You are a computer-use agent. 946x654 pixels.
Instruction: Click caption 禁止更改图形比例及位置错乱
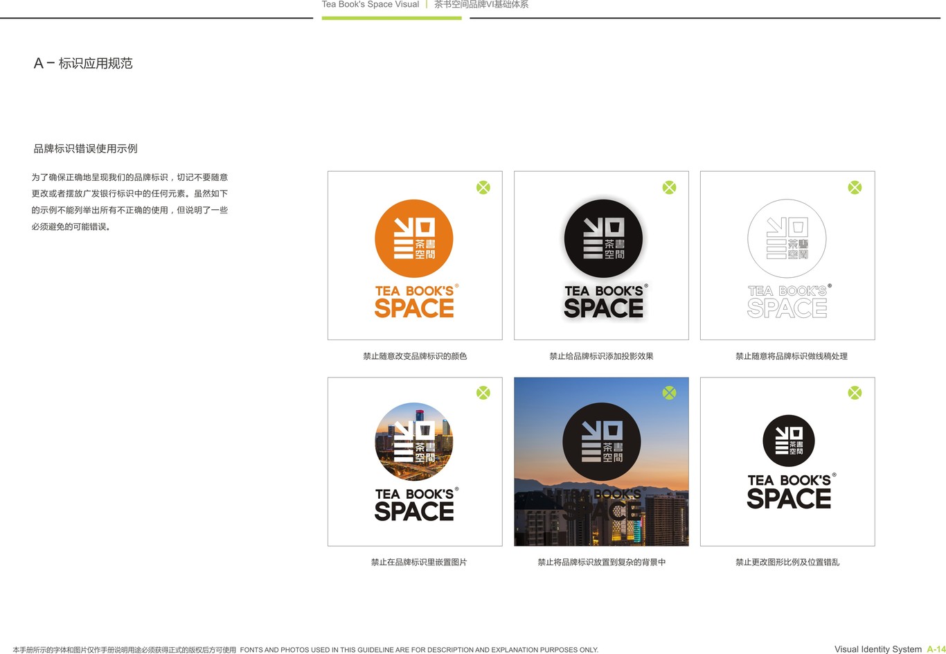coord(787,562)
